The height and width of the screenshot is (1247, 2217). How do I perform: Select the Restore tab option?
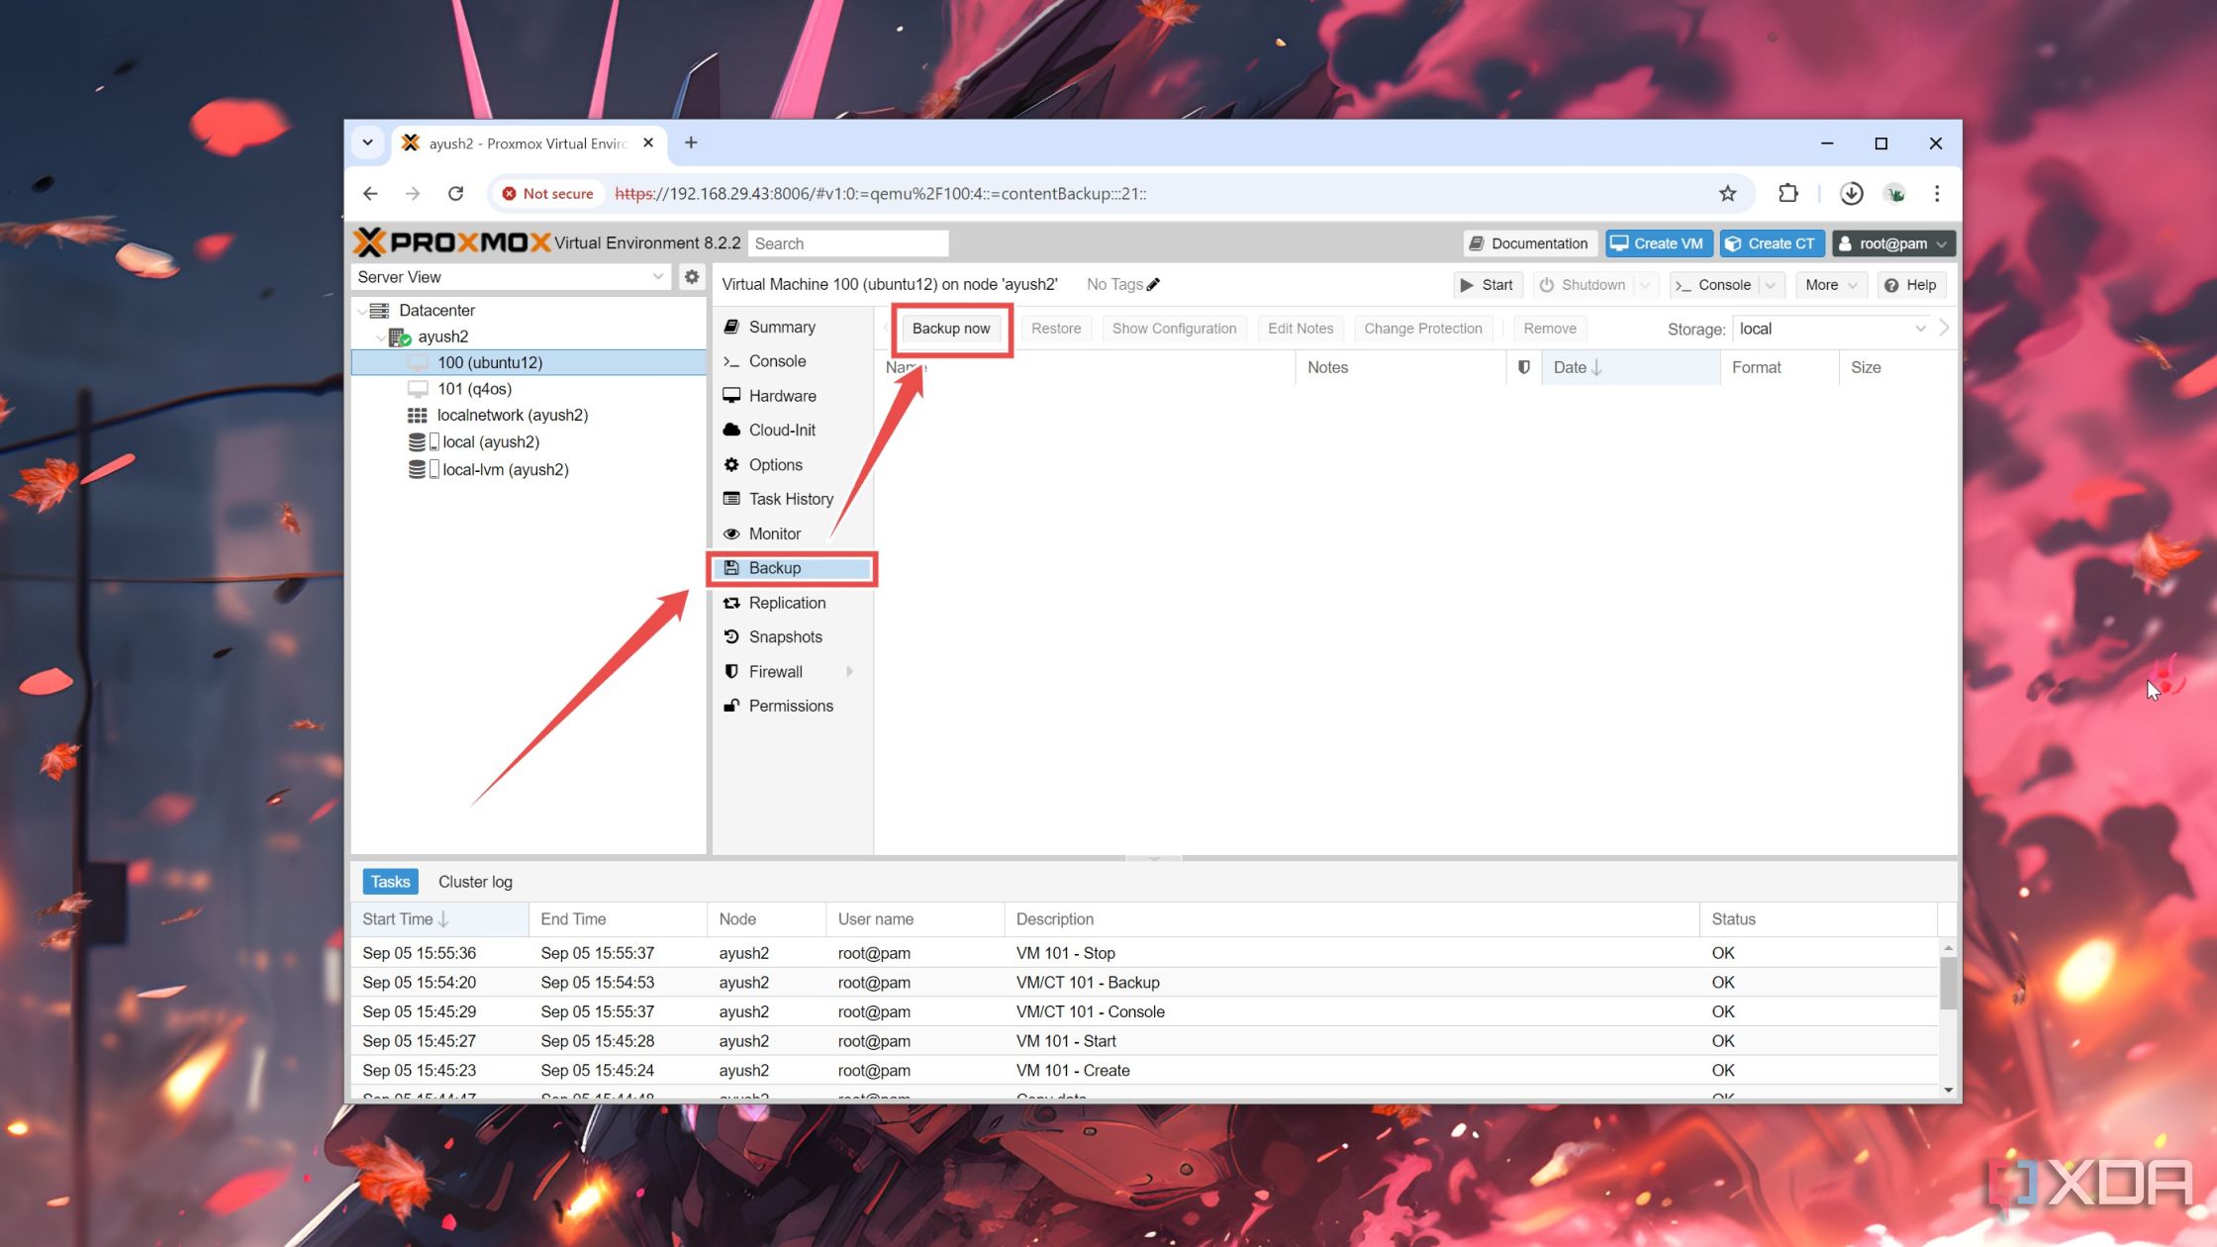[1055, 329]
